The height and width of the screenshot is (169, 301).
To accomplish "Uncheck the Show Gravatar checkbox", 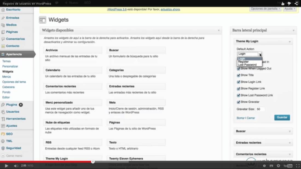I will (x=238, y=102).
